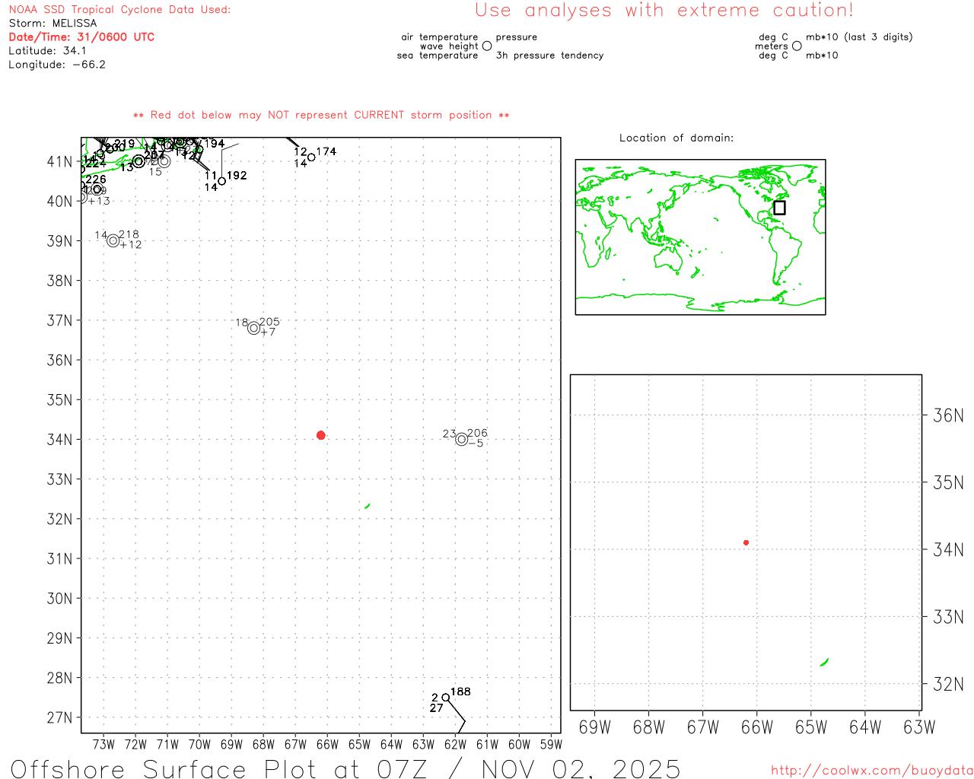Screen dimensions: 974x779
Task: Open the coolwx.com buoydata link
Action: tap(872, 771)
